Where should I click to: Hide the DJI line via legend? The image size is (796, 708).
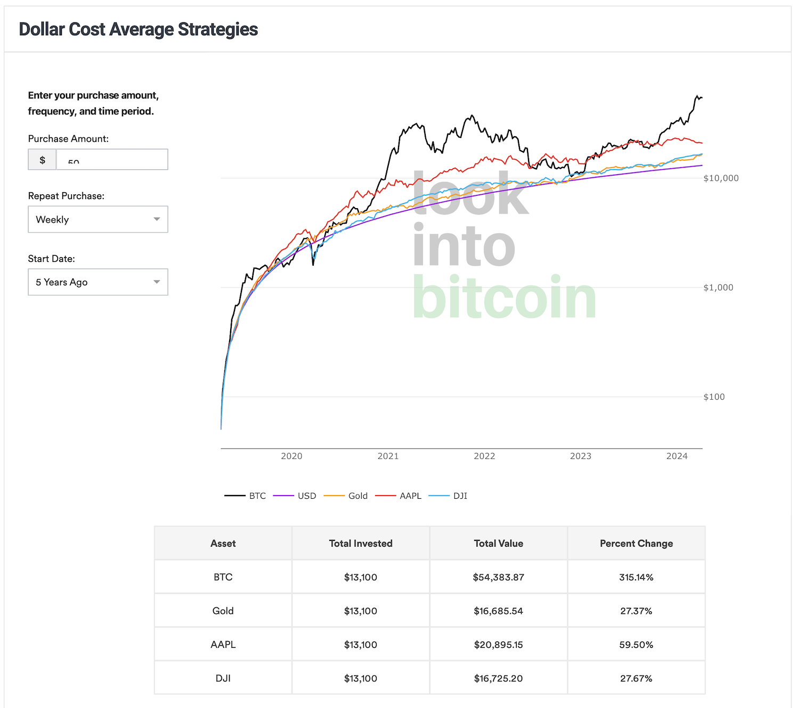tap(448, 496)
